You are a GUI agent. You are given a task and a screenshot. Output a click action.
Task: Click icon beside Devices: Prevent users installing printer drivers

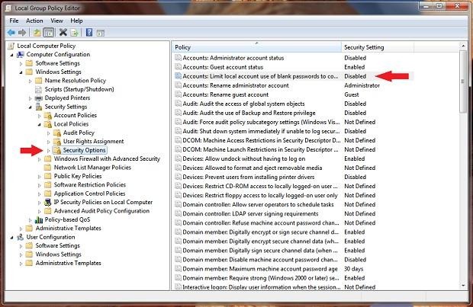[x=178, y=177]
